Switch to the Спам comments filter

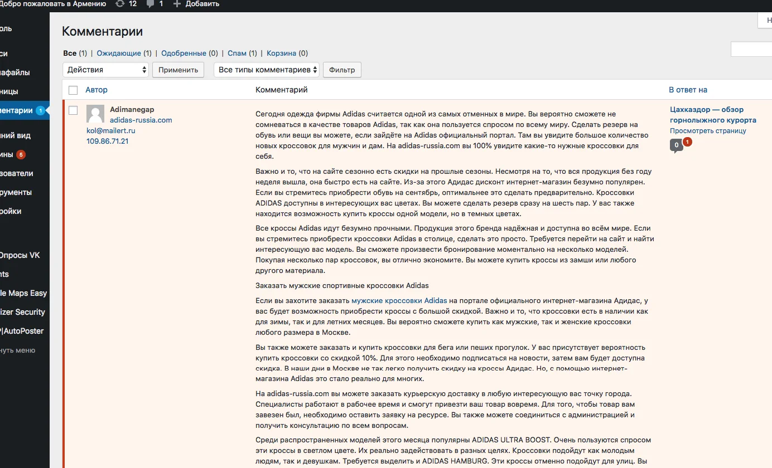tap(237, 53)
